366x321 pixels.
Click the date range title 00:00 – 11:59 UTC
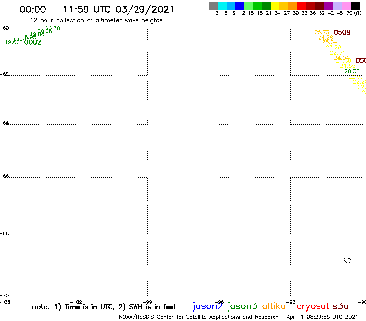click(x=96, y=9)
